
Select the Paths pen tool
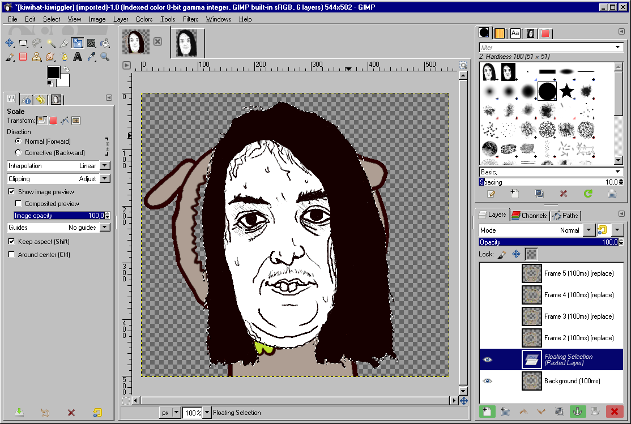64,57
